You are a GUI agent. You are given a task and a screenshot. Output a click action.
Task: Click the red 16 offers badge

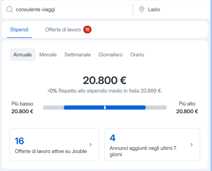(x=87, y=30)
